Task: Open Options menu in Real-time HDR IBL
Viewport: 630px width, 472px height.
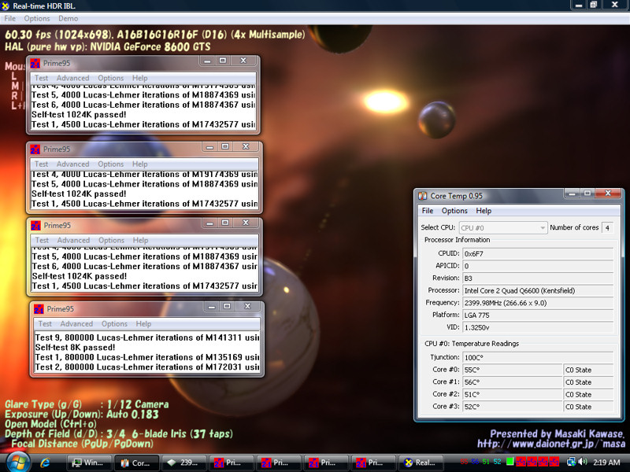Action: pyautogui.click(x=37, y=18)
